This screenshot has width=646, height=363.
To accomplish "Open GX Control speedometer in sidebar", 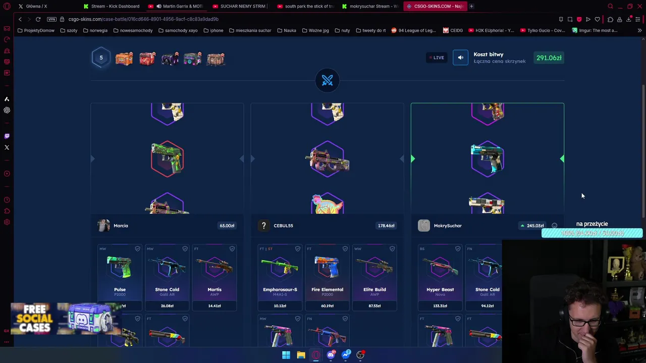I will tap(7, 39).
